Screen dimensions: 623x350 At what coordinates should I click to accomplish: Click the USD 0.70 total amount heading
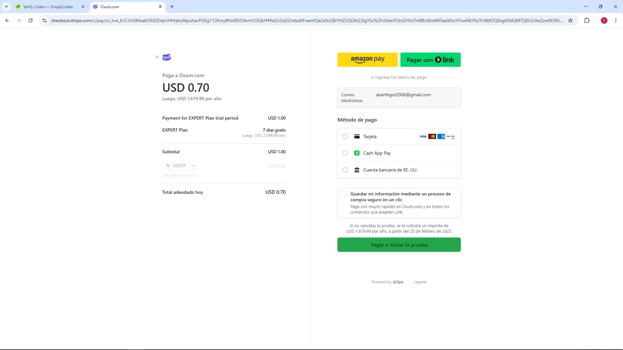186,87
